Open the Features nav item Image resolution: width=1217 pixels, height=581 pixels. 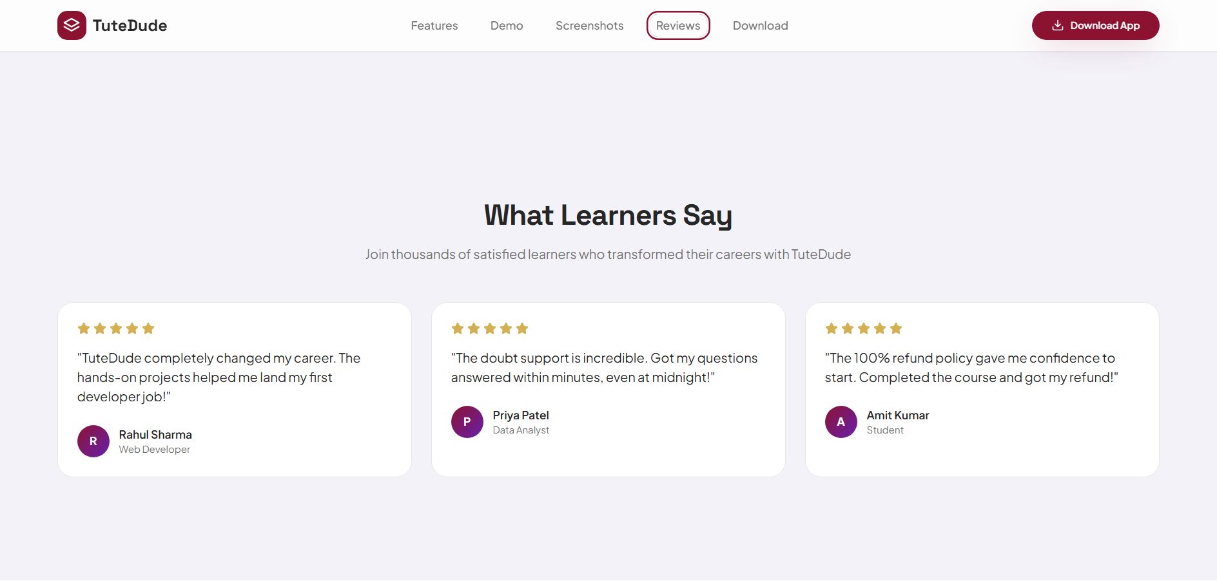click(434, 26)
